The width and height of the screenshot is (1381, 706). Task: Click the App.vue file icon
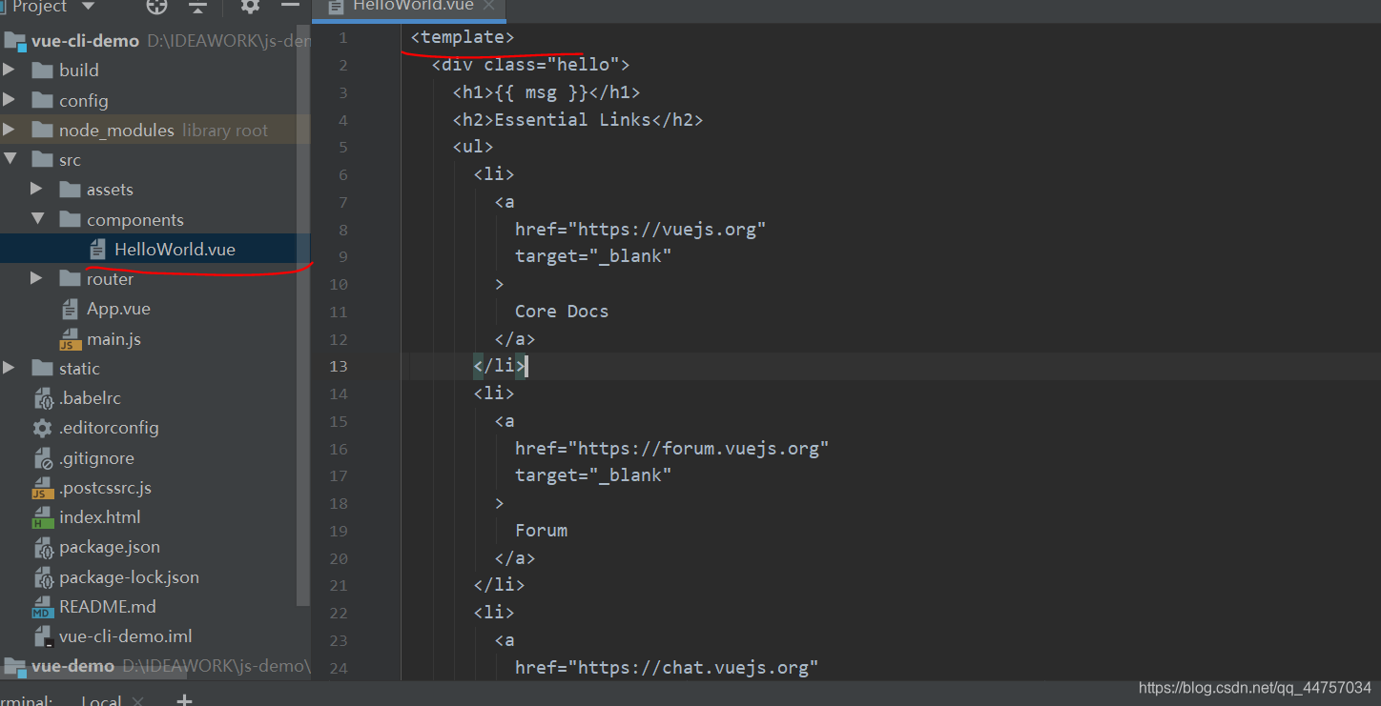pyautogui.click(x=70, y=309)
